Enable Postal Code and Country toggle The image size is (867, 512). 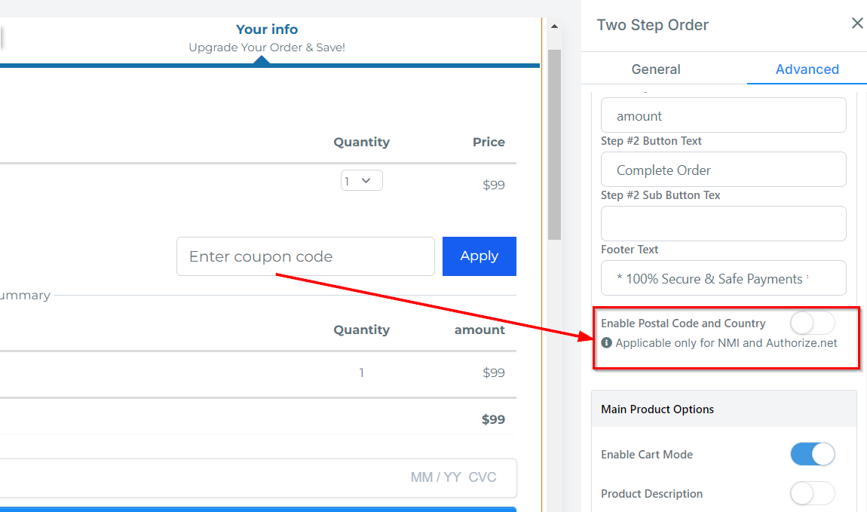812,323
